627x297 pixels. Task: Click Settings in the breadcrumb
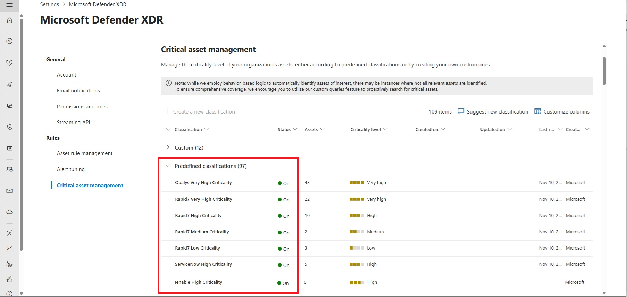[49, 4]
